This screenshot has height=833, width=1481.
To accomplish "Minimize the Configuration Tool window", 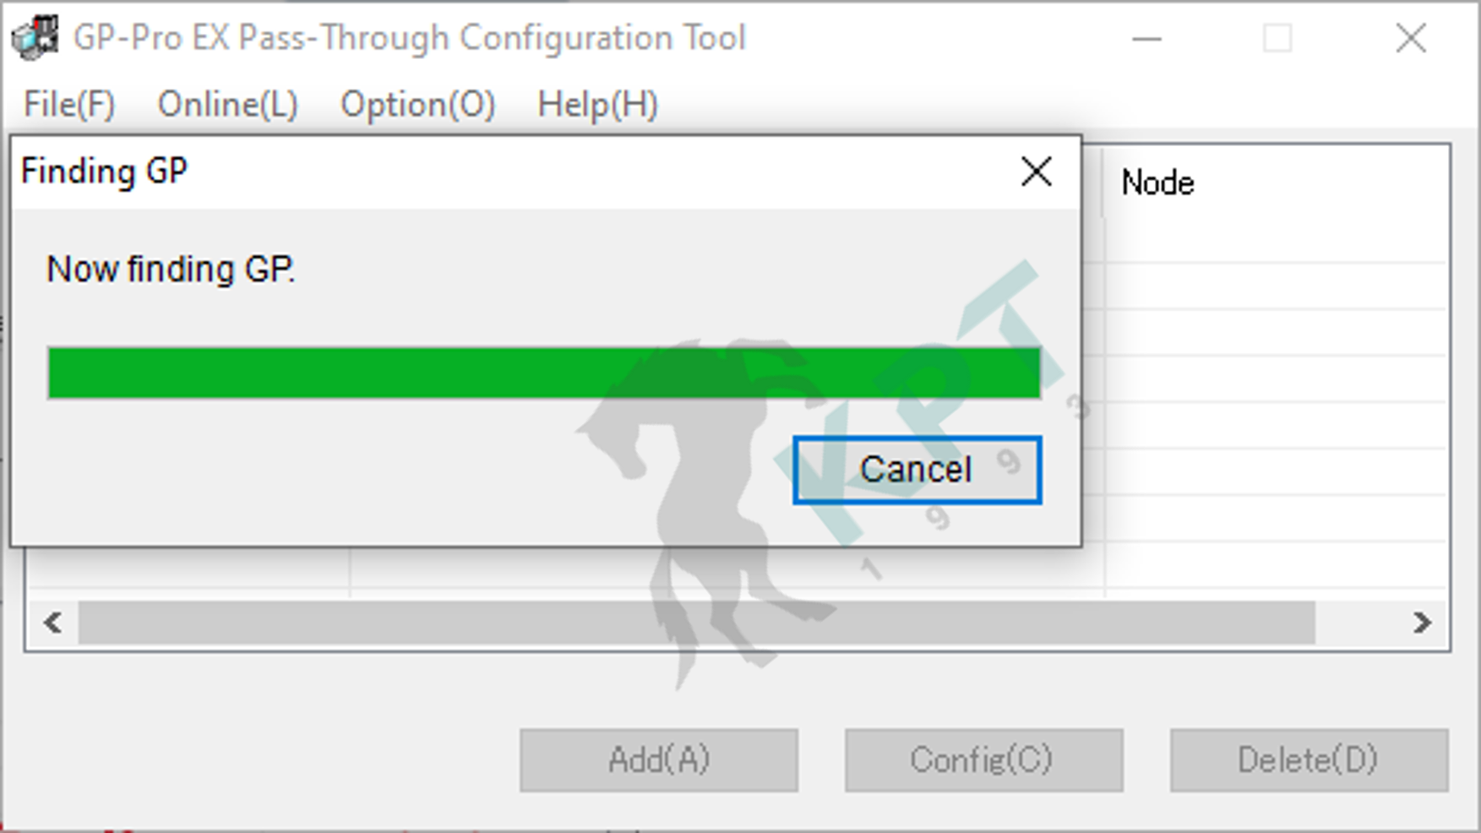I will tap(1146, 39).
